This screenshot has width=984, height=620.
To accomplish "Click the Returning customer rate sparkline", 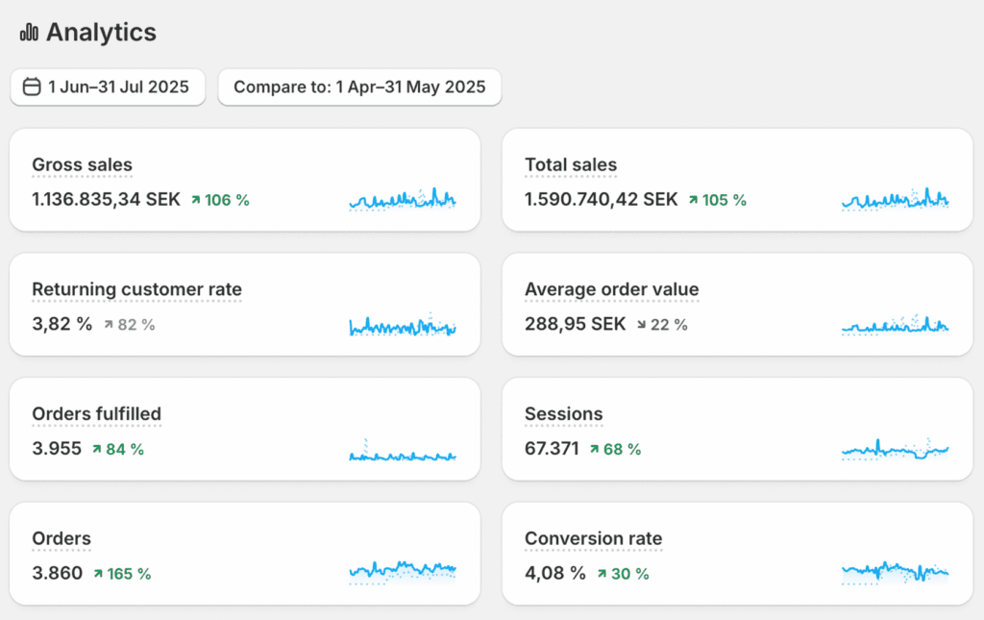I will point(403,326).
